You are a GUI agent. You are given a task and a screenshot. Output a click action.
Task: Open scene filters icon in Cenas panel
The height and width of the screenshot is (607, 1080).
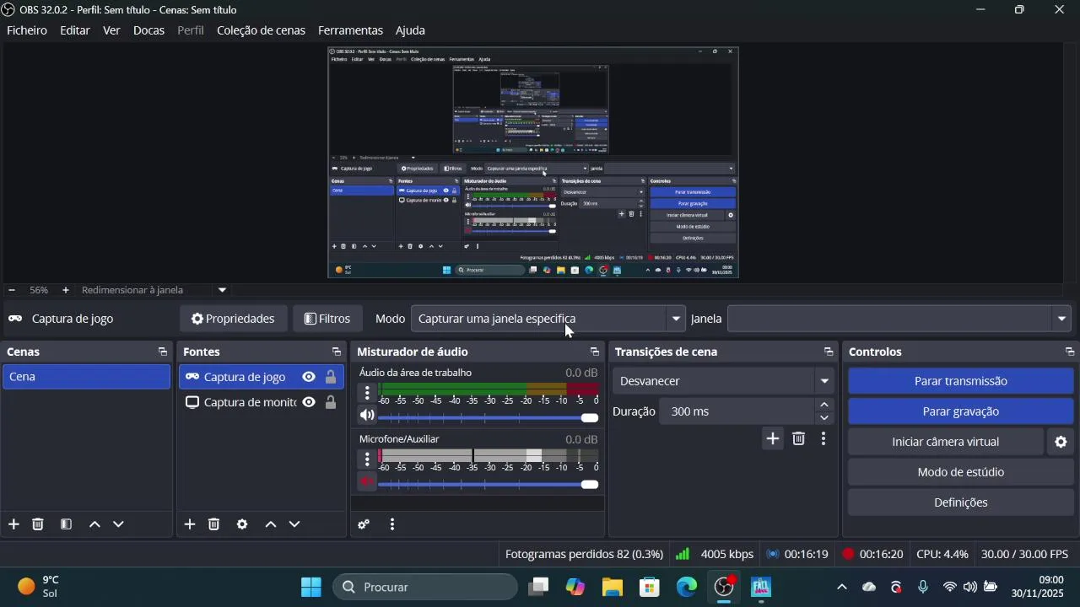(x=66, y=524)
